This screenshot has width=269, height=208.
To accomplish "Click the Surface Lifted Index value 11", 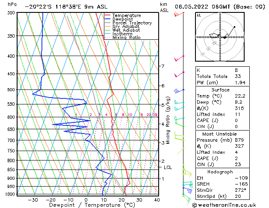I will [238, 114].
